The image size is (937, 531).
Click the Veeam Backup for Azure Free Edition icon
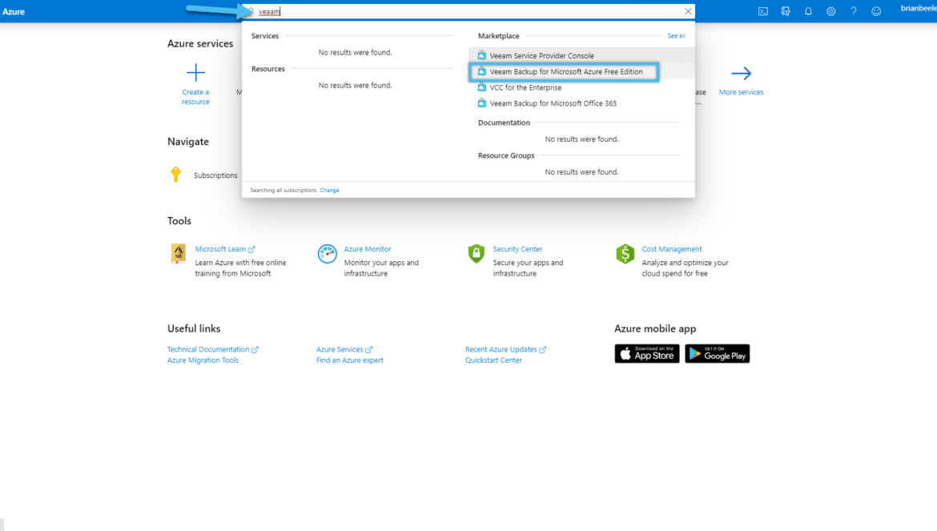(x=481, y=71)
